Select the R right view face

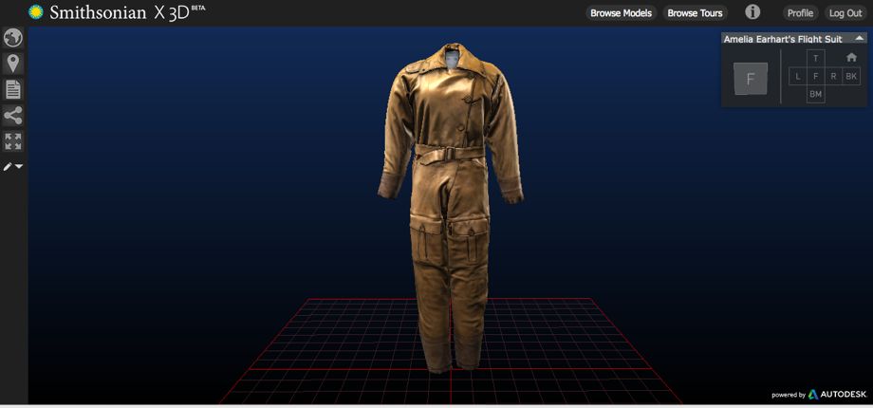(x=833, y=76)
